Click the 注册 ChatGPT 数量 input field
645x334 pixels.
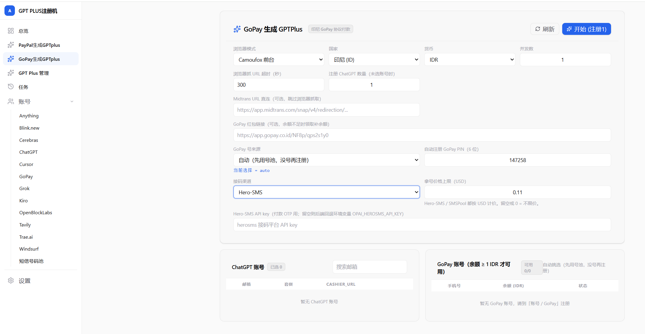pos(374,85)
